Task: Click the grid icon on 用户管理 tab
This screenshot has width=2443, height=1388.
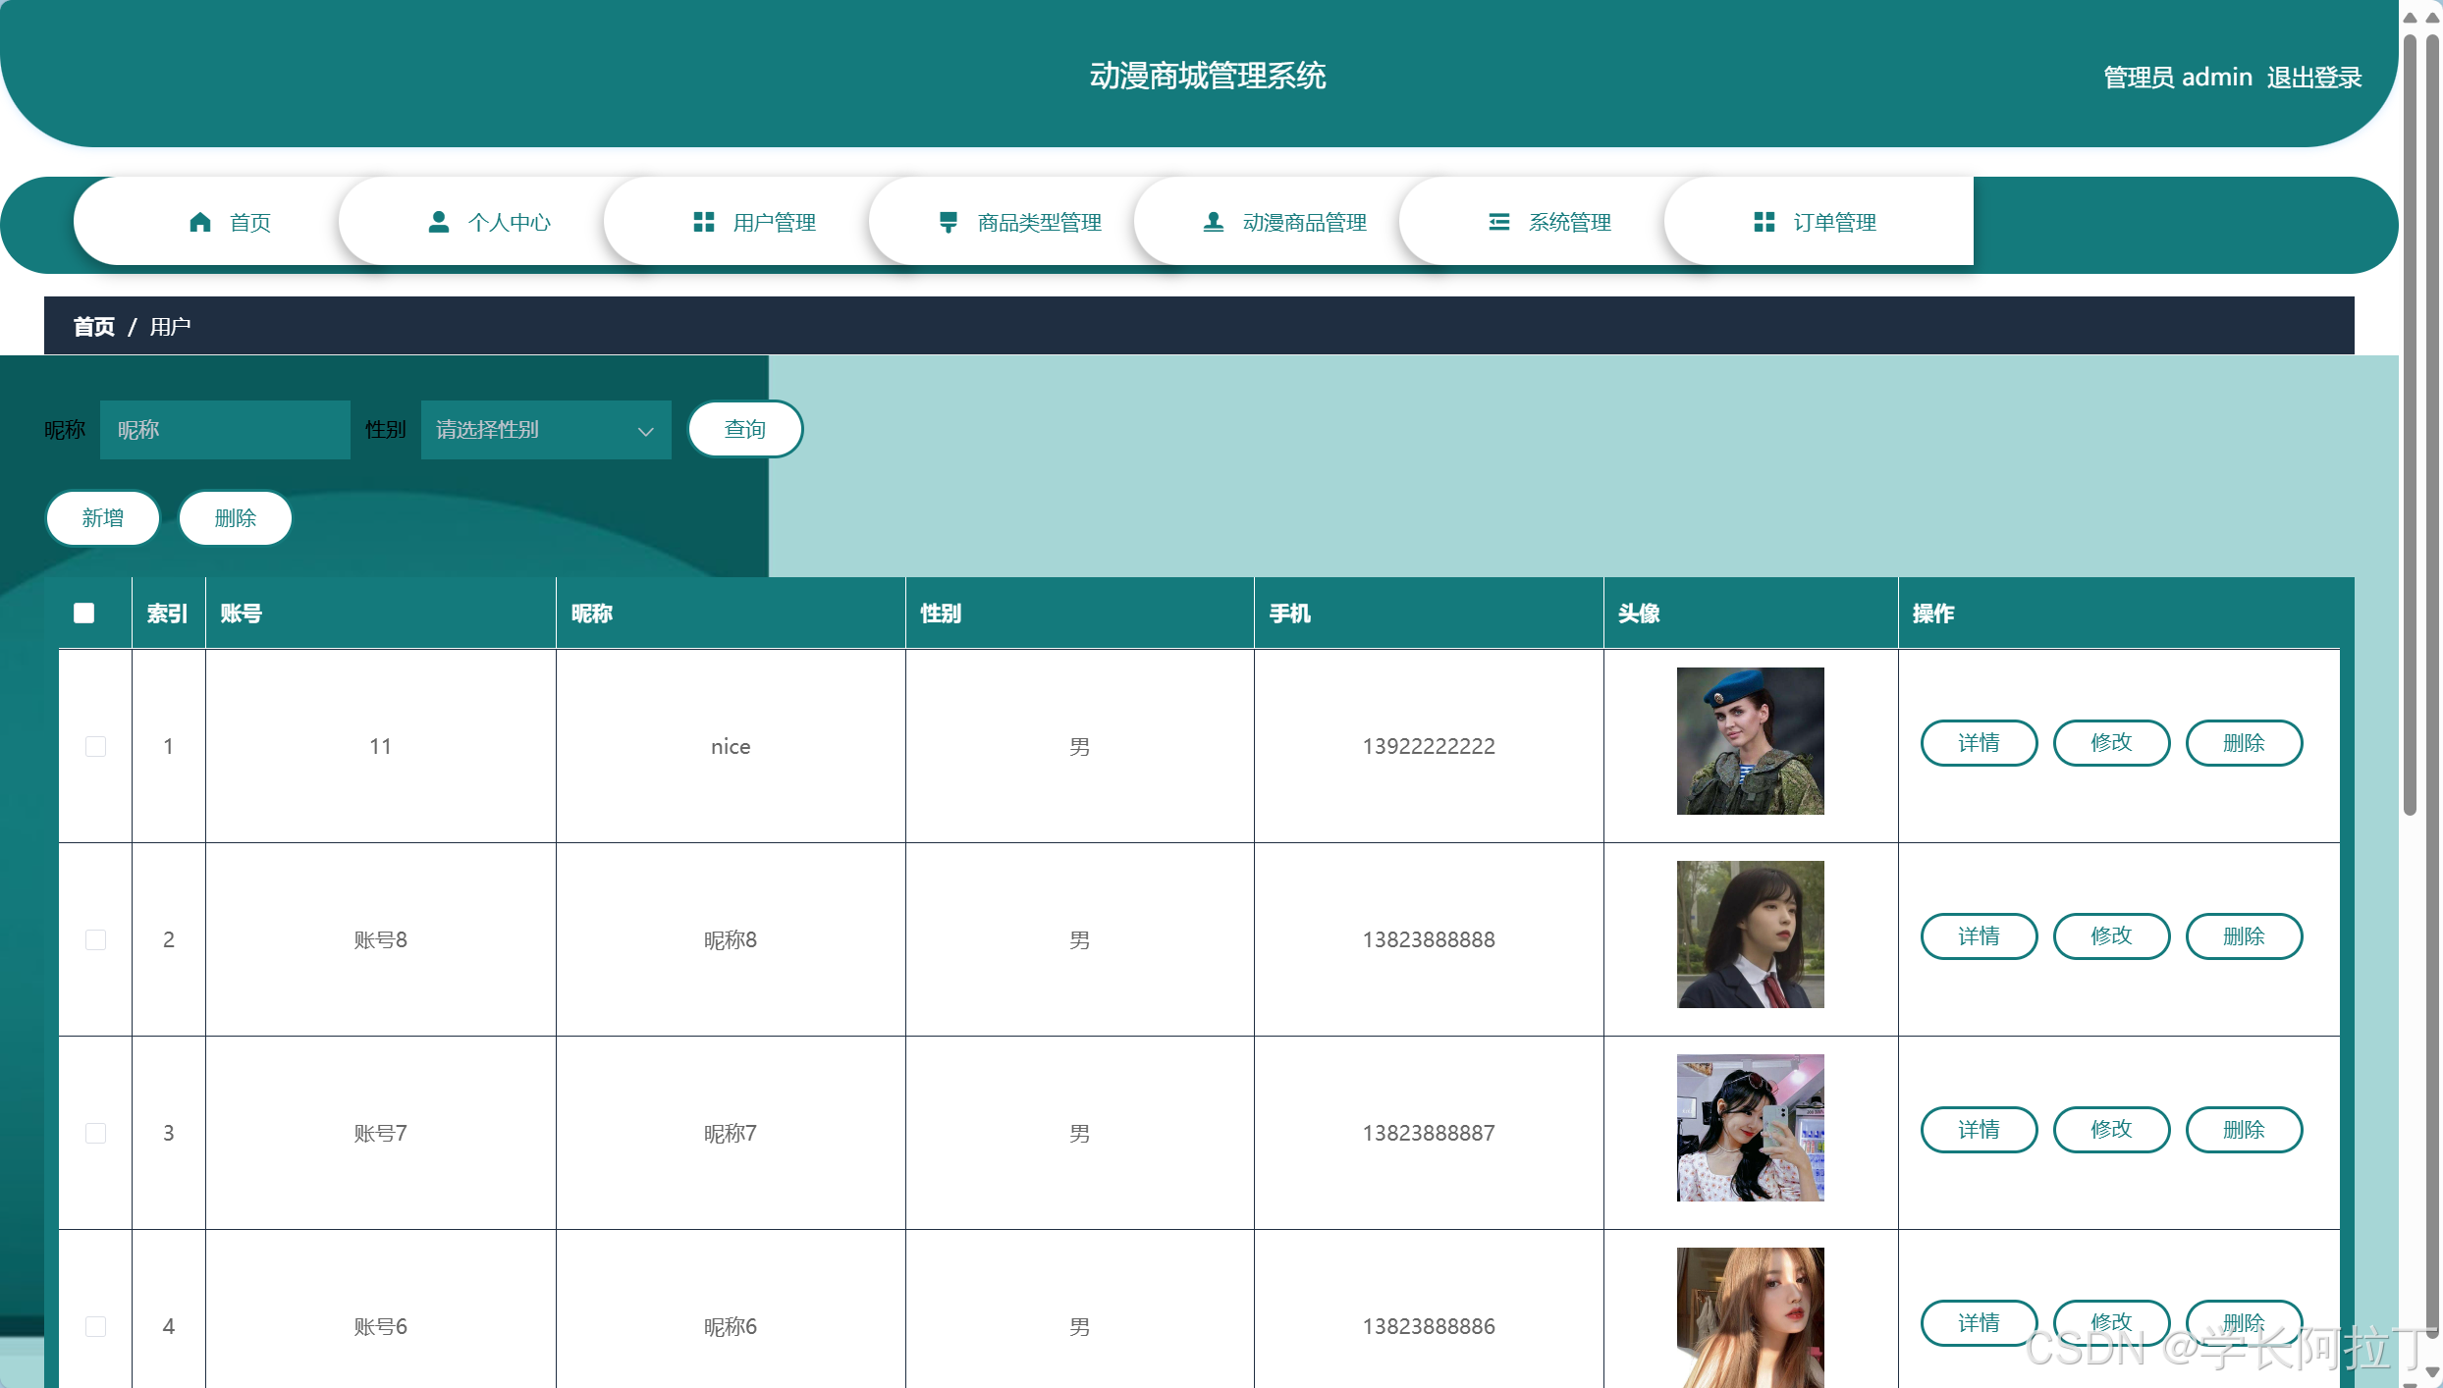Action: 703,222
